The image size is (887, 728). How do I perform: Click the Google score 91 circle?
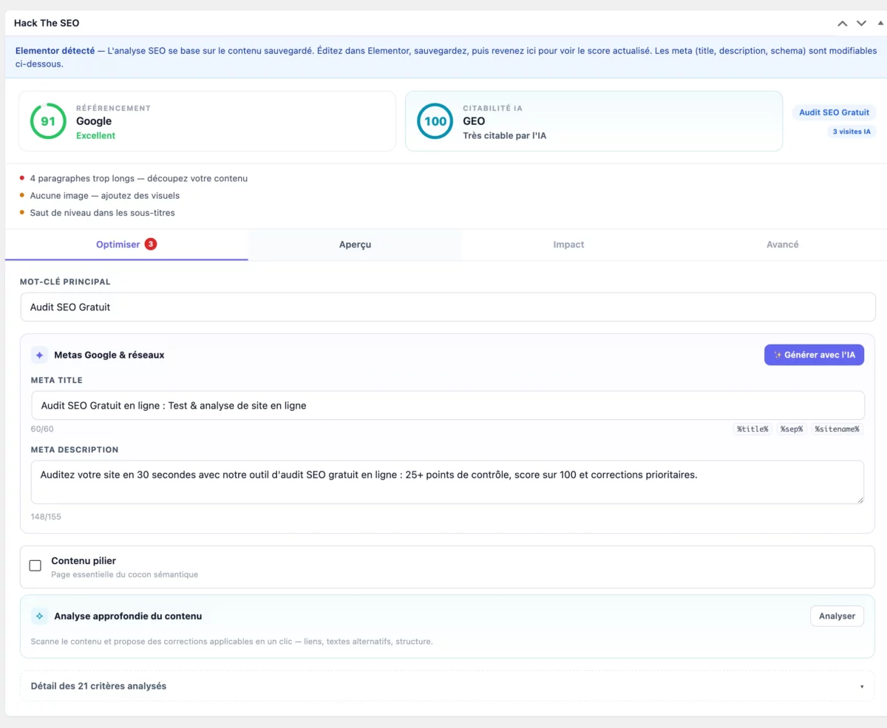pos(48,121)
